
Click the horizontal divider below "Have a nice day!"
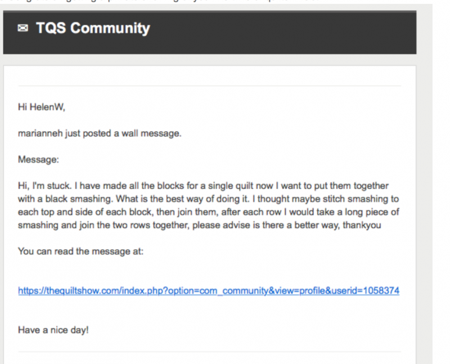point(209,352)
